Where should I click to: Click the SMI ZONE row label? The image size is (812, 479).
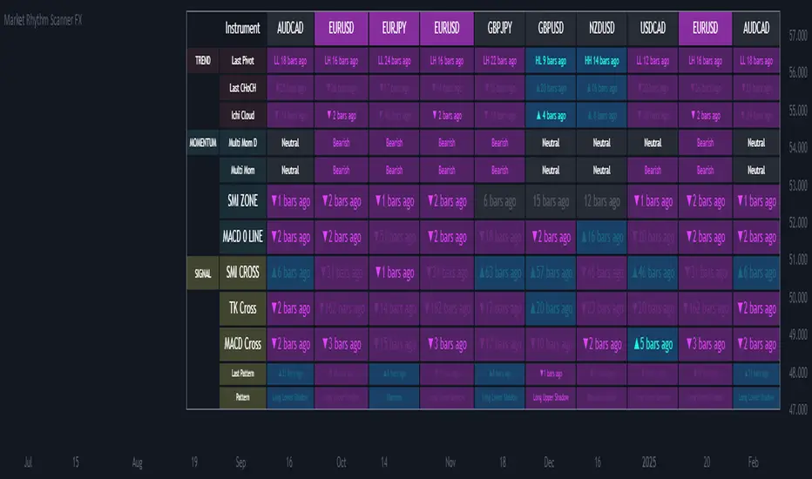tap(243, 201)
